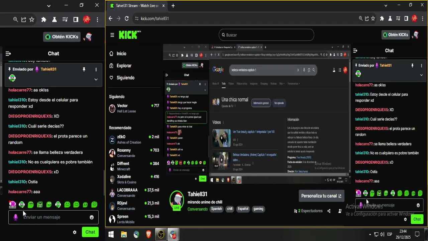The width and height of the screenshot is (428, 241).
Task: Click Personaliza tu canal button
Action: (321, 196)
